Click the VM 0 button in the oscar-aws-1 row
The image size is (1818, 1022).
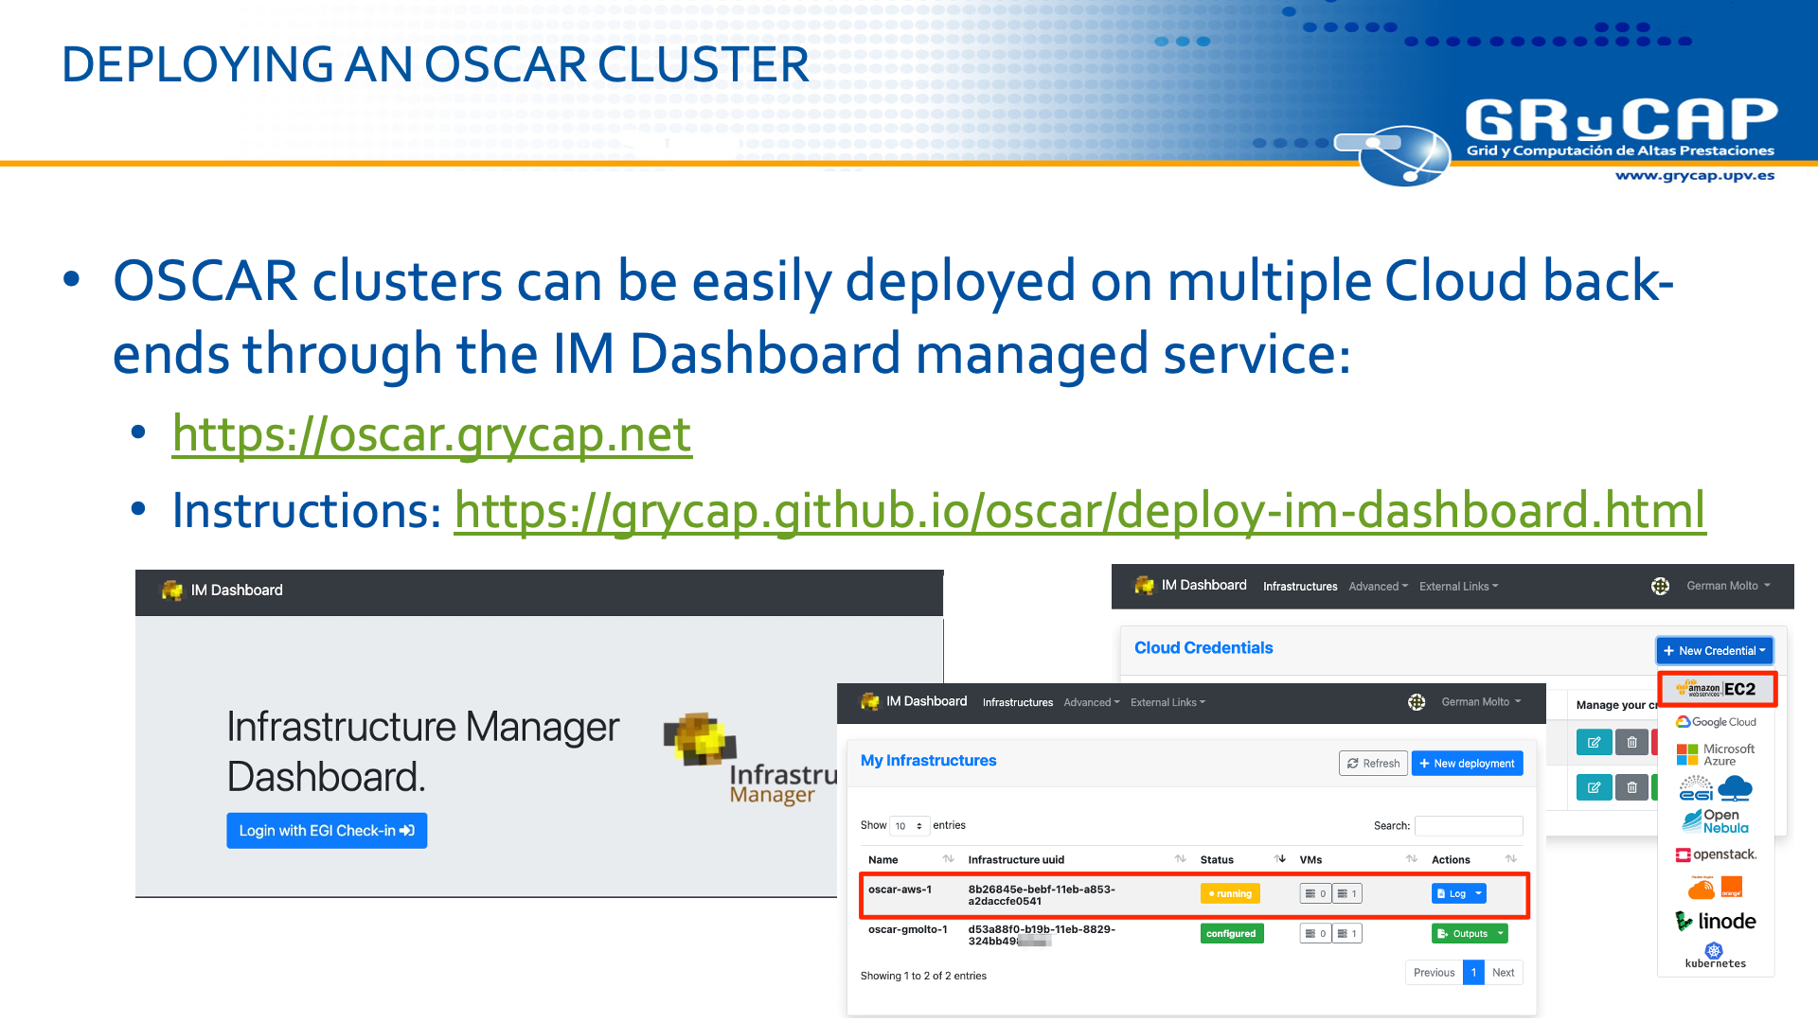(x=1315, y=893)
